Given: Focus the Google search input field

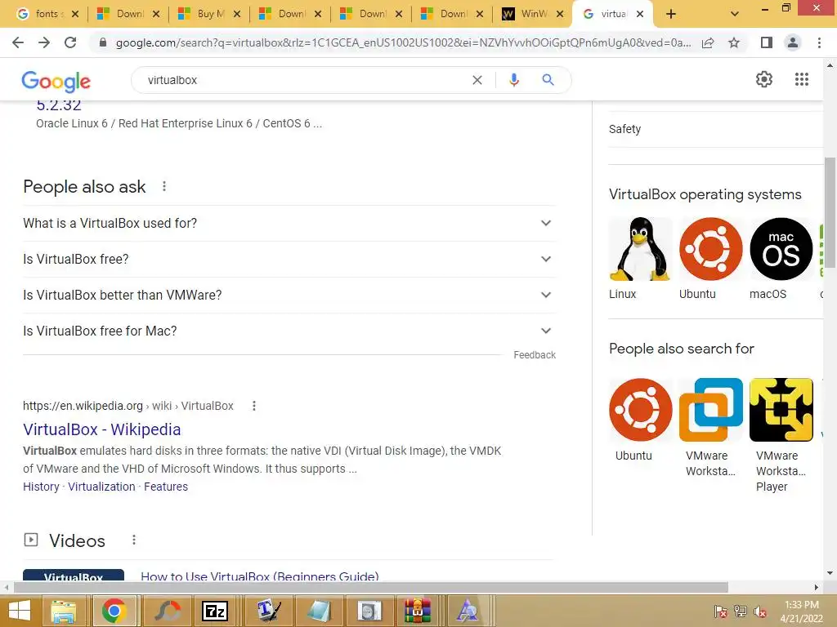Looking at the screenshot, I should [x=304, y=80].
